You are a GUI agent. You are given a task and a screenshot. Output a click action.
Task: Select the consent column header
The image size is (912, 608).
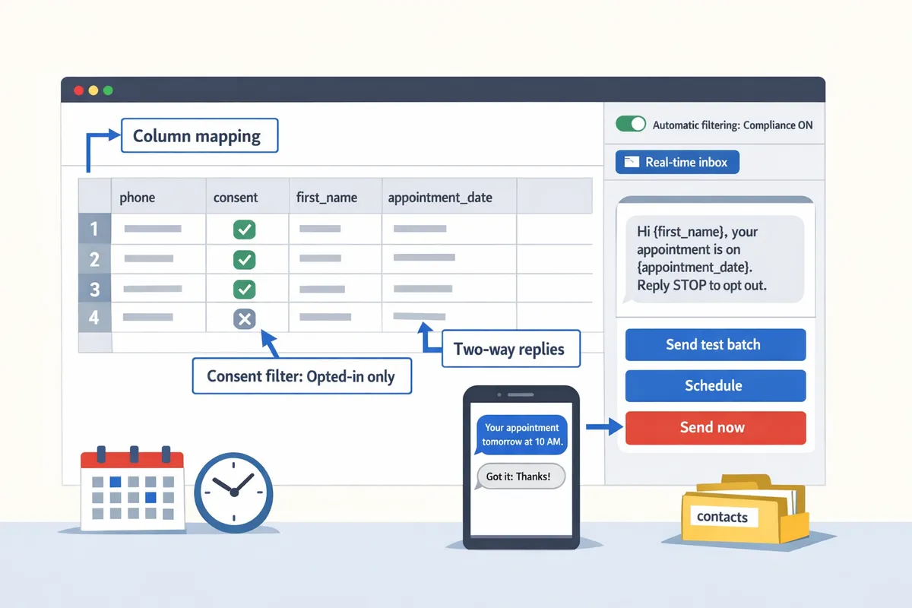coord(248,197)
